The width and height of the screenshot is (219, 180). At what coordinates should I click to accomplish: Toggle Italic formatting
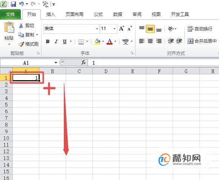pos(56,41)
